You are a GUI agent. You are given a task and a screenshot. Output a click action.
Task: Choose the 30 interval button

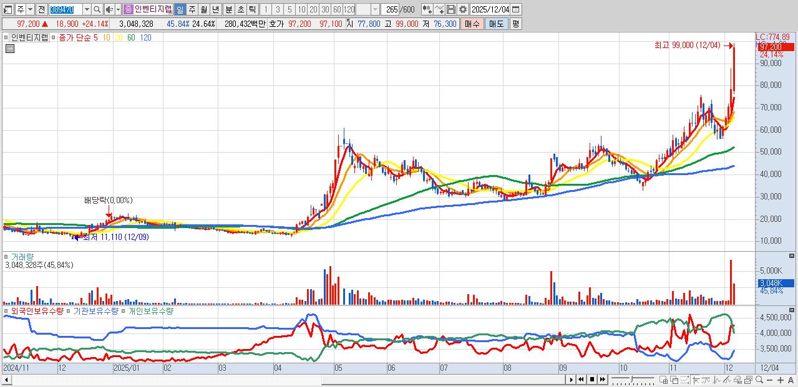coord(325,9)
